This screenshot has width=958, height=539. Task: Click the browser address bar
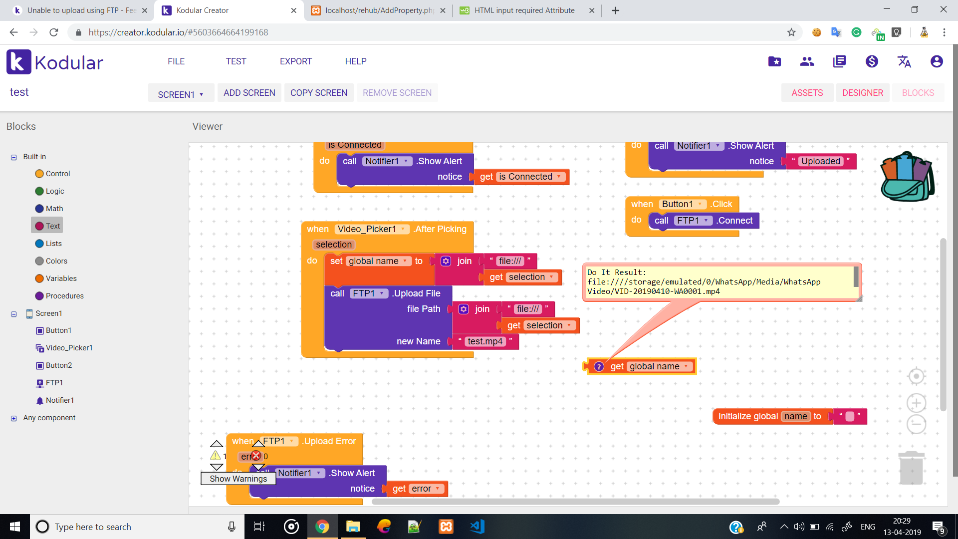pyautogui.click(x=429, y=32)
